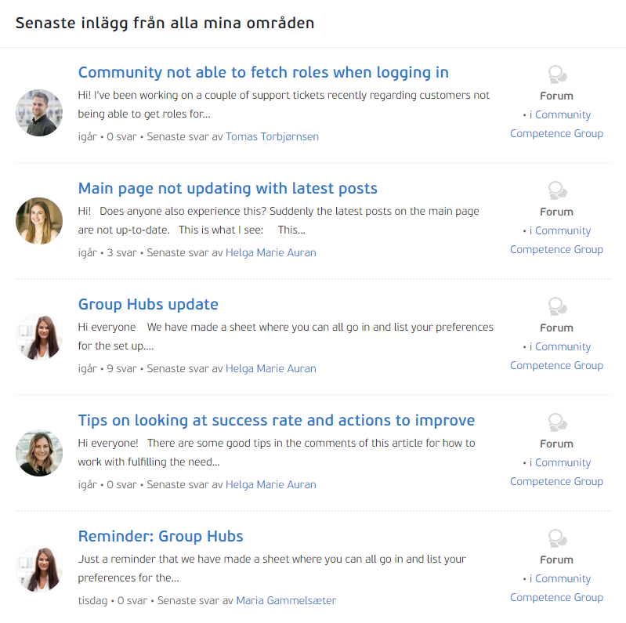Viewport: 626px width, 623px height.
Task: Click forum icon beside success rate tips post
Action: coord(557,423)
